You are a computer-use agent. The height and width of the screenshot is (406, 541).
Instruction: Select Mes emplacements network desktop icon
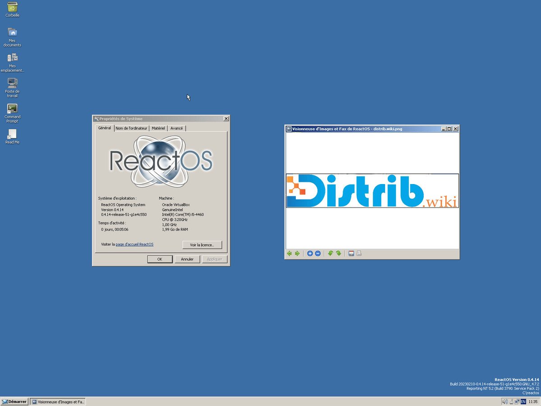click(x=12, y=62)
